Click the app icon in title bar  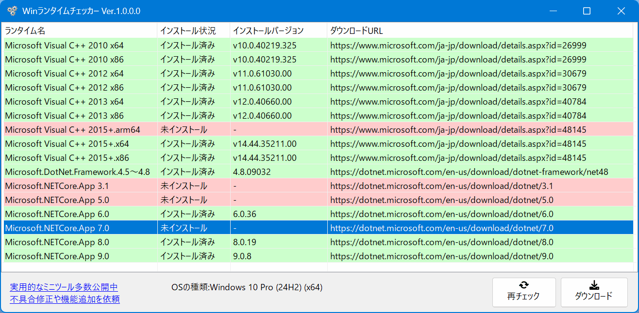click(12, 11)
